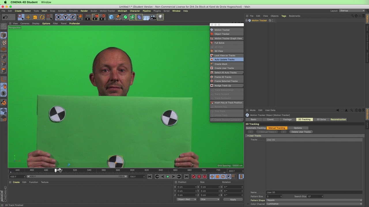Open the Layout Startup dropdown
The height and width of the screenshot is (207, 369).
click(352, 11)
